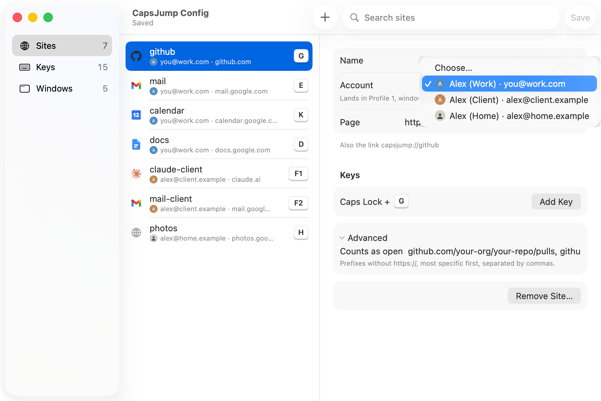
Task: Choose the 'Choose...' option in account menu
Action: click(x=510, y=68)
